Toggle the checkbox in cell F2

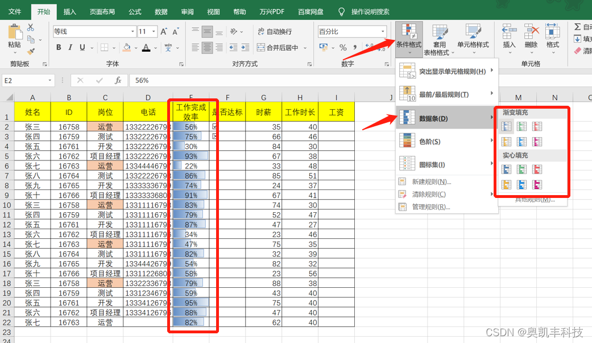pos(214,126)
